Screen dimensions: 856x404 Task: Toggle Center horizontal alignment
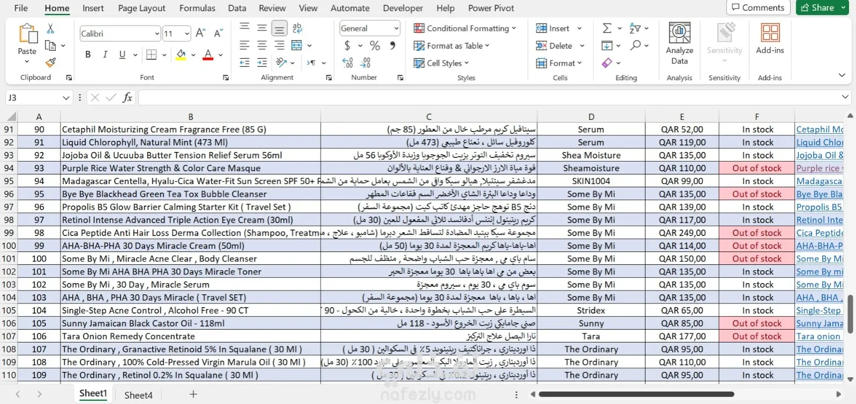pos(262,45)
